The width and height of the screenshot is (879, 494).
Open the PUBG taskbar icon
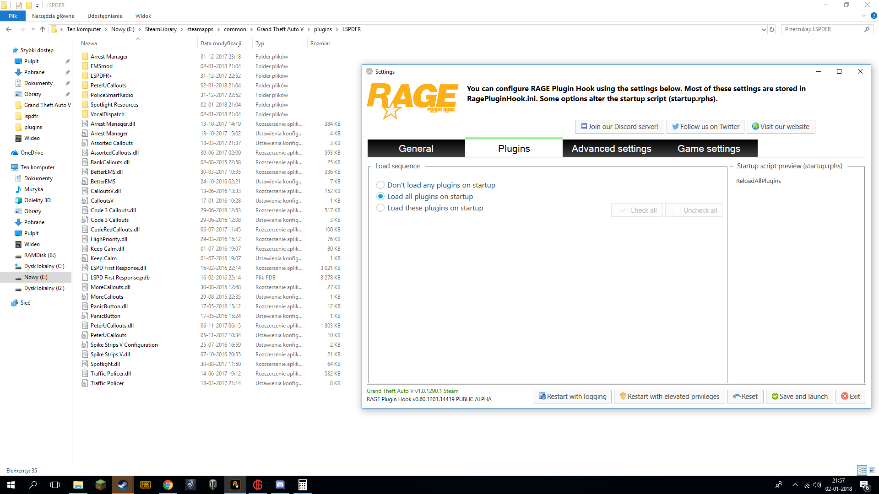(x=145, y=485)
